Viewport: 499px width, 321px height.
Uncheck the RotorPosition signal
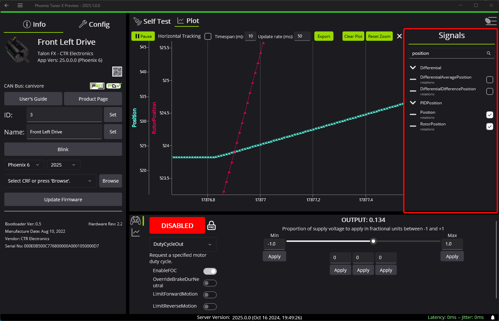point(490,126)
